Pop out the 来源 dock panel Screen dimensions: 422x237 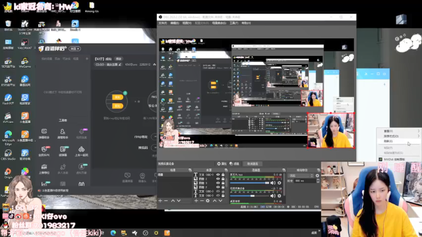pos(226,170)
